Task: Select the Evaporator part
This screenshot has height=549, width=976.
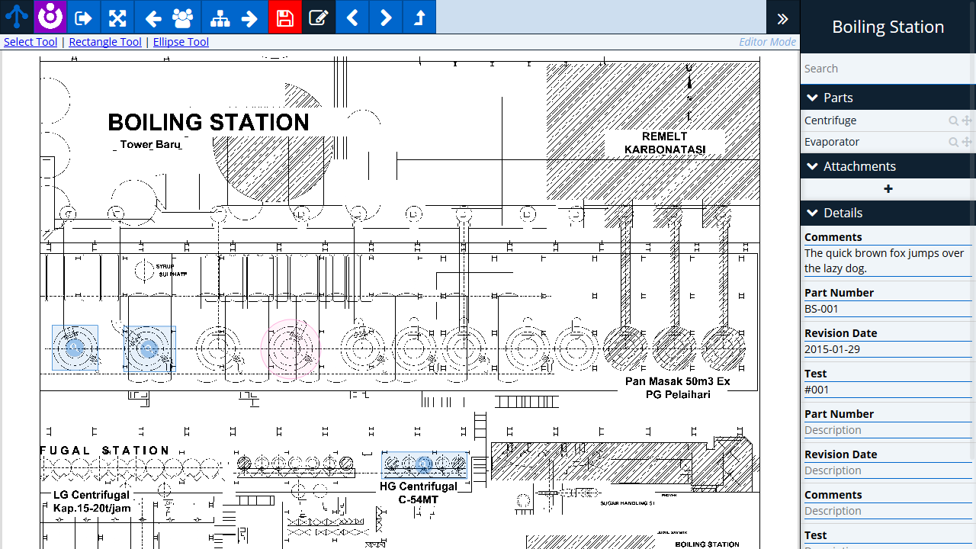Action: click(832, 142)
